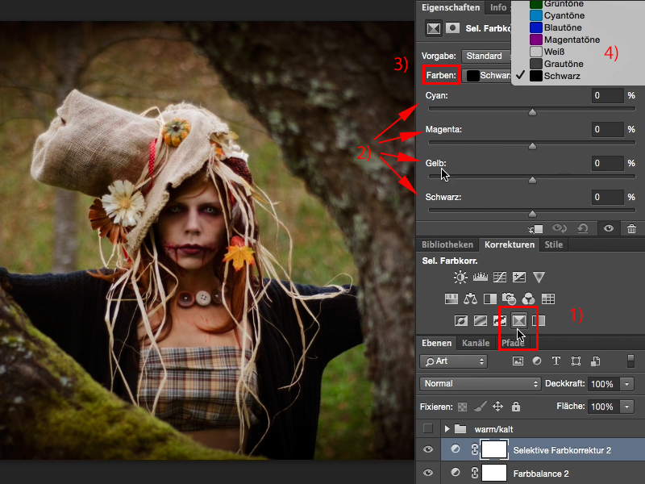Open the Deckkraft slider arrow
The height and width of the screenshot is (484, 645).
627,384
